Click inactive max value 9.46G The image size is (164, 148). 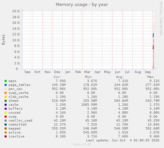tap(154, 136)
